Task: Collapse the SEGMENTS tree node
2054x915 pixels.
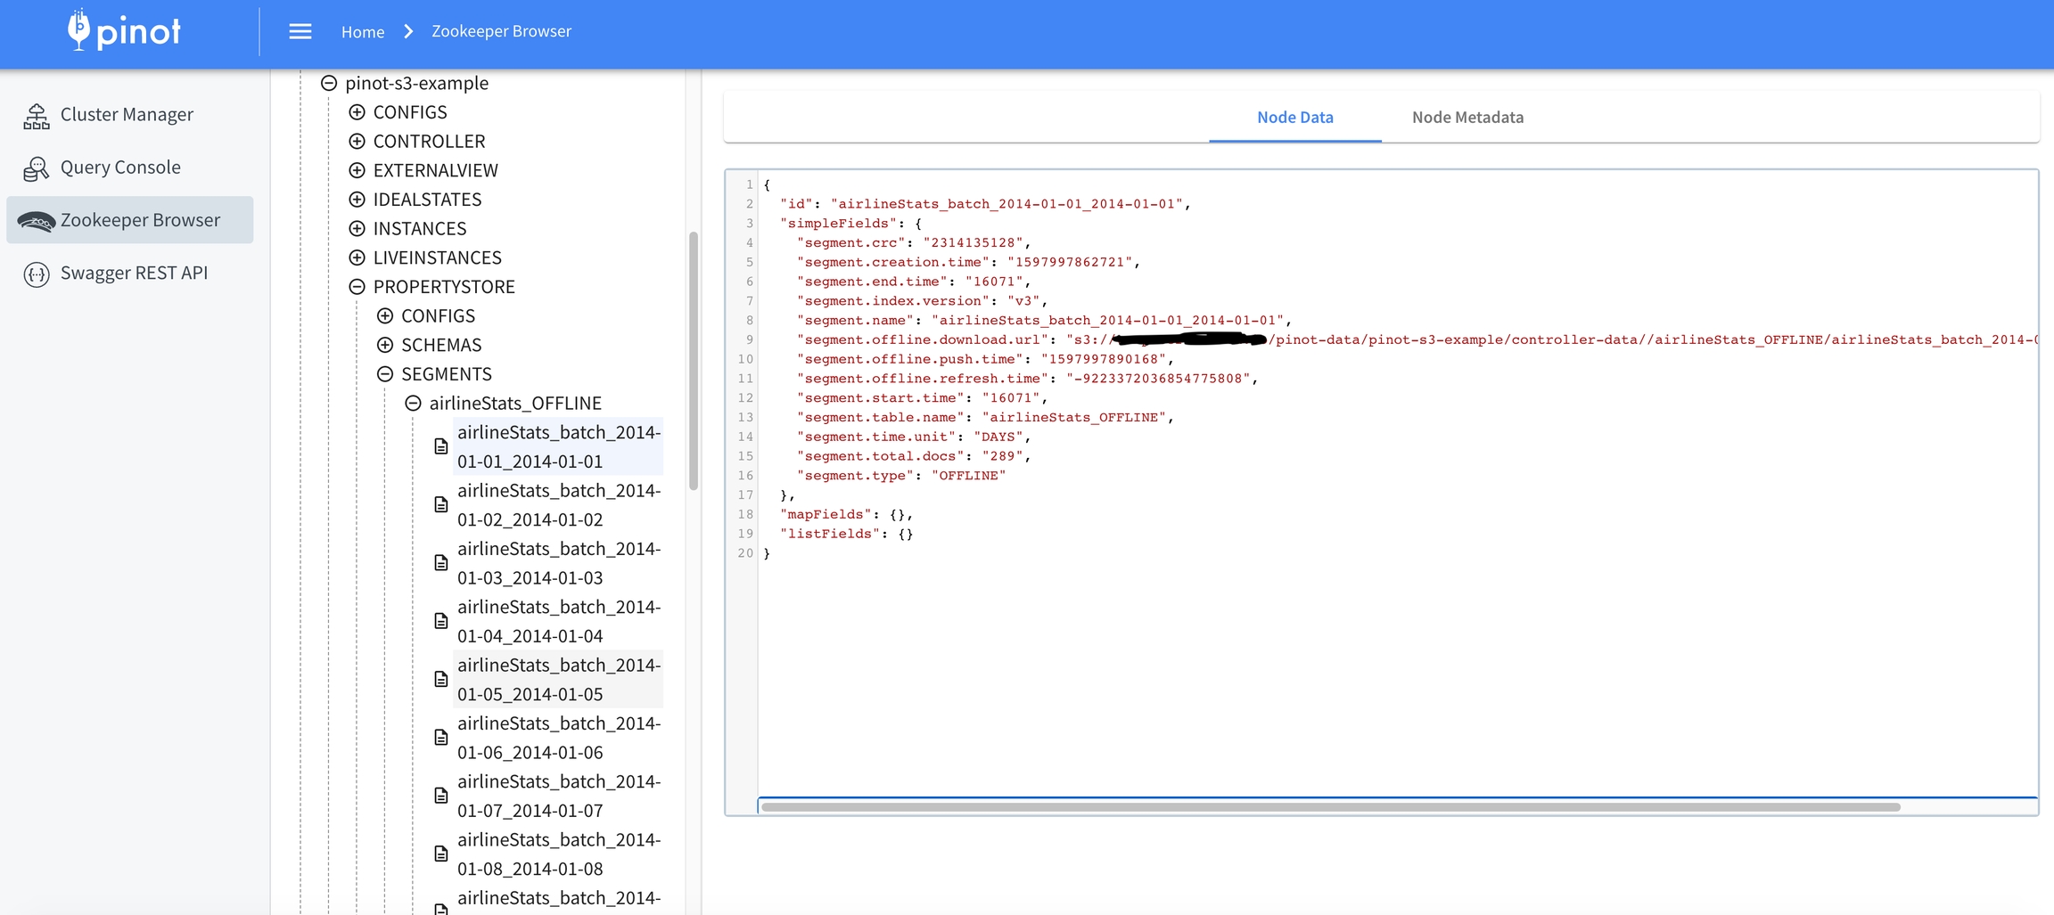Action: tap(385, 374)
